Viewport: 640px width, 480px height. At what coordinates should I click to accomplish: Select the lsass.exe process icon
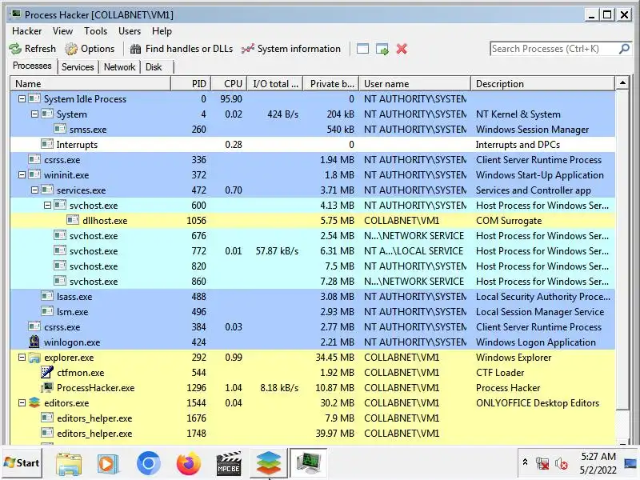[47, 296]
